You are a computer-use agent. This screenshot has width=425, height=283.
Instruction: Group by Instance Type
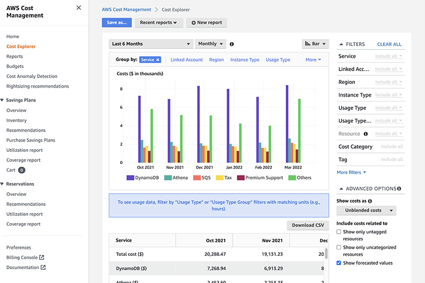[245, 60]
